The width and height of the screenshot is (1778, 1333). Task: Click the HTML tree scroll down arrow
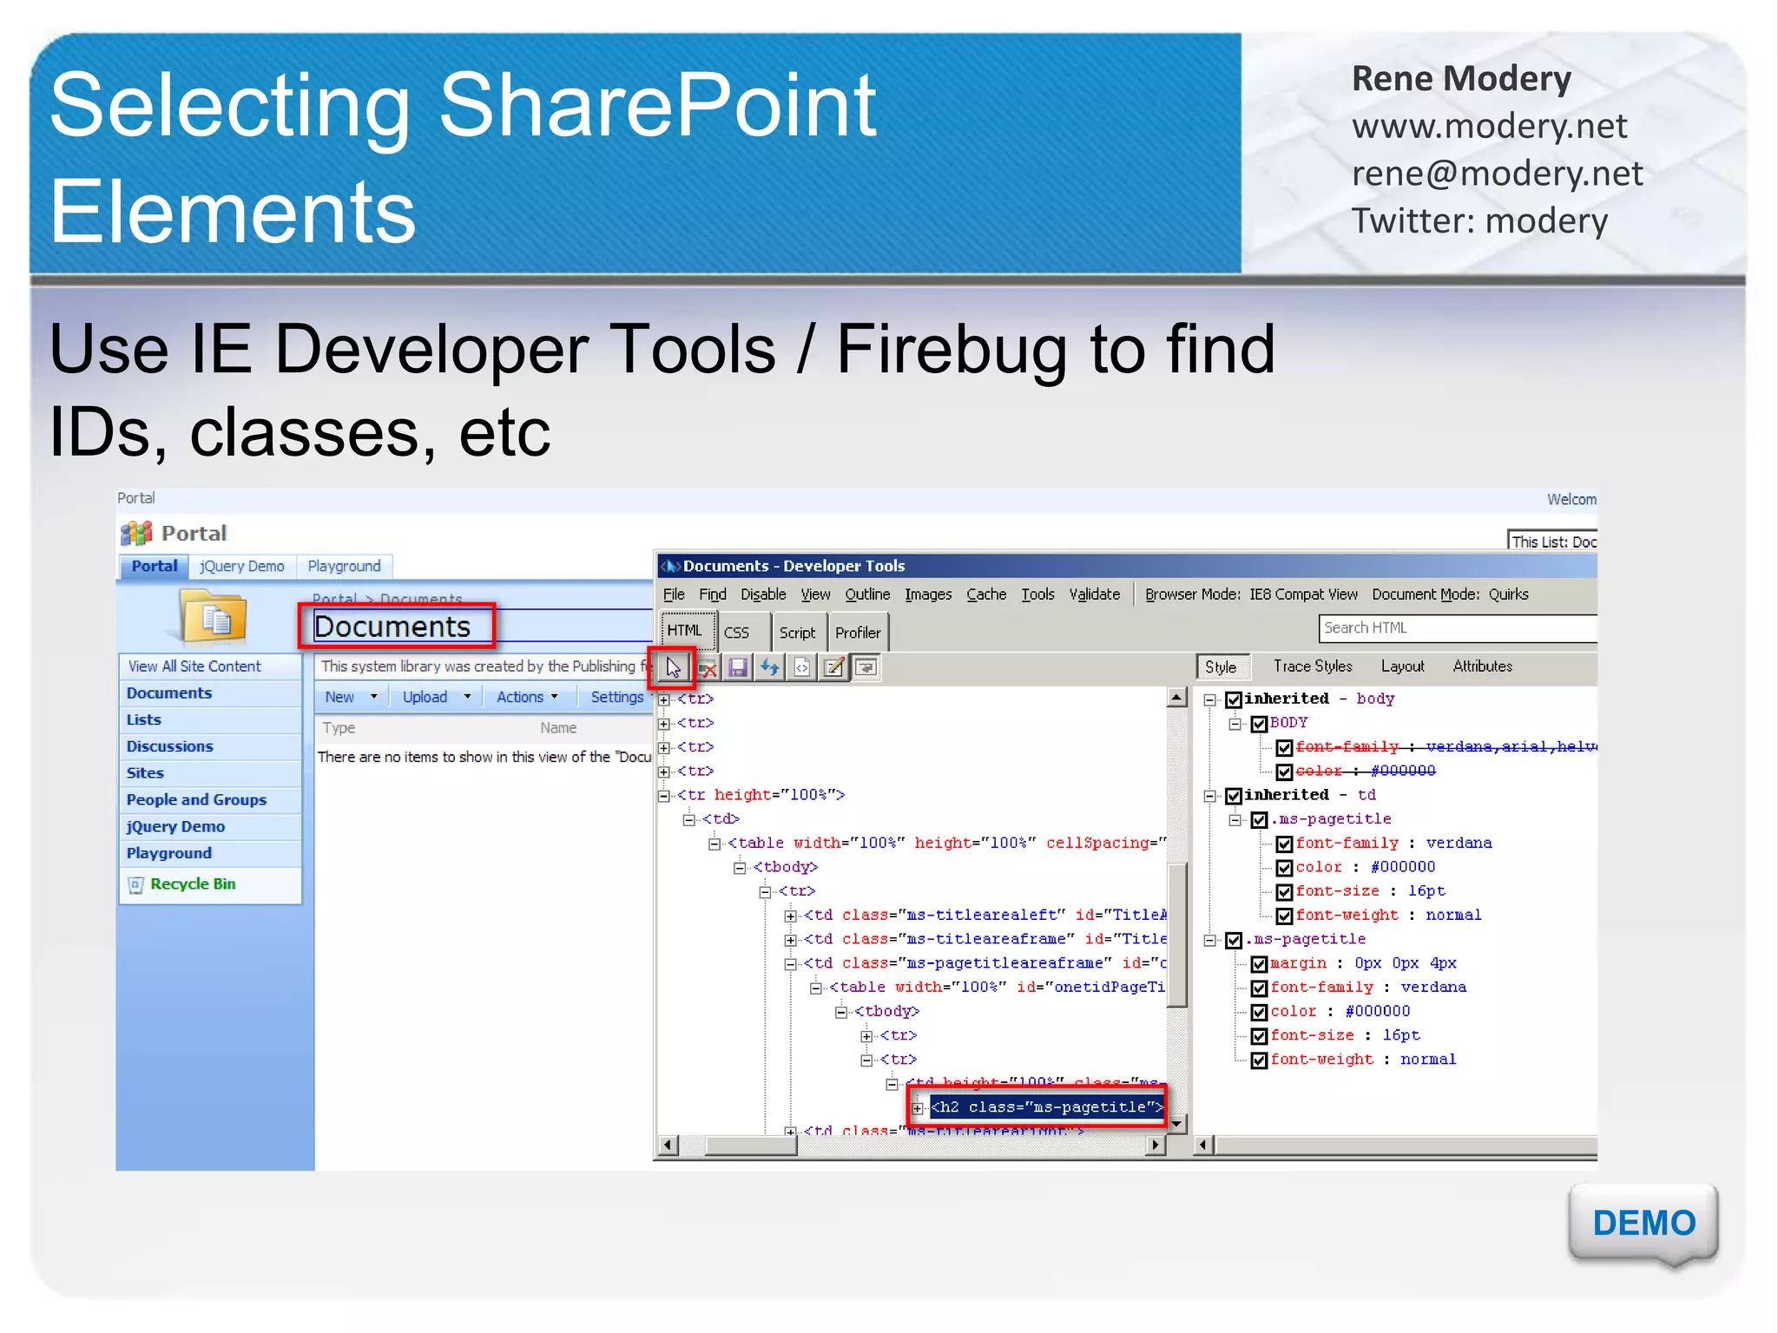click(x=1176, y=1124)
